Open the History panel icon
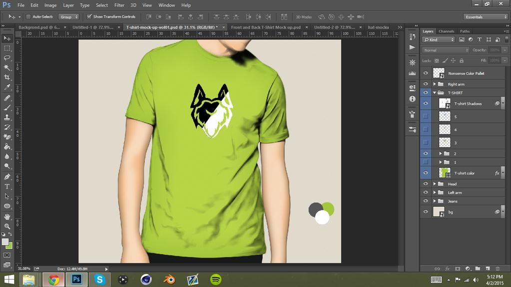Image resolution: width=511 pixels, height=287 pixels. click(412, 37)
